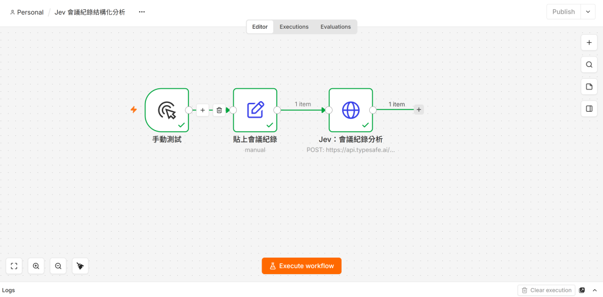Click the Execute workflow button

301,266
